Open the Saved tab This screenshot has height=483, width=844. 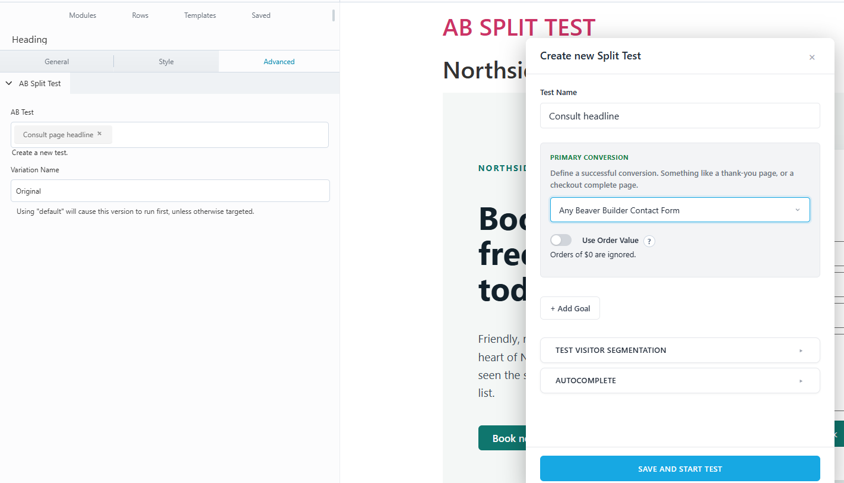pyautogui.click(x=261, y=15)
